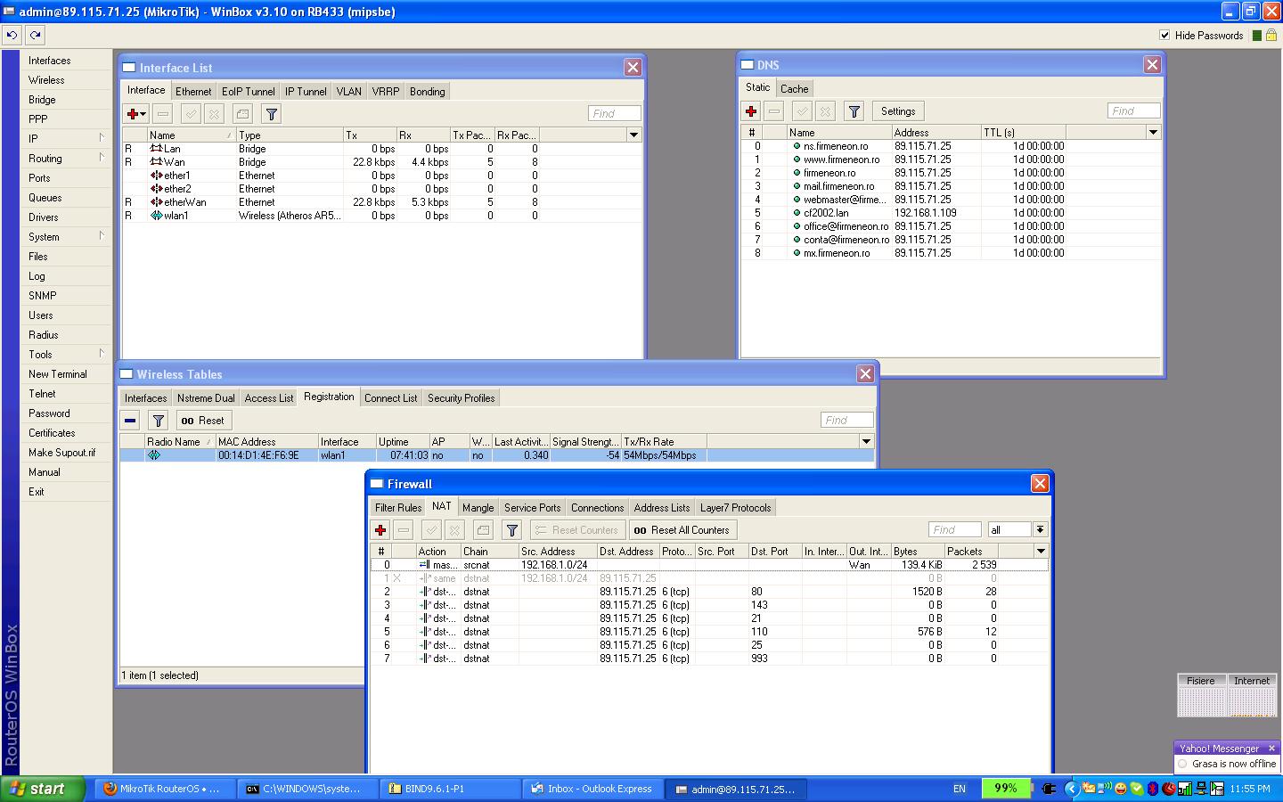Open comment icon in Firewall toolbar
Image resolution: width=1283 pixels, height=802 pixels.
[x=483, y=530]
